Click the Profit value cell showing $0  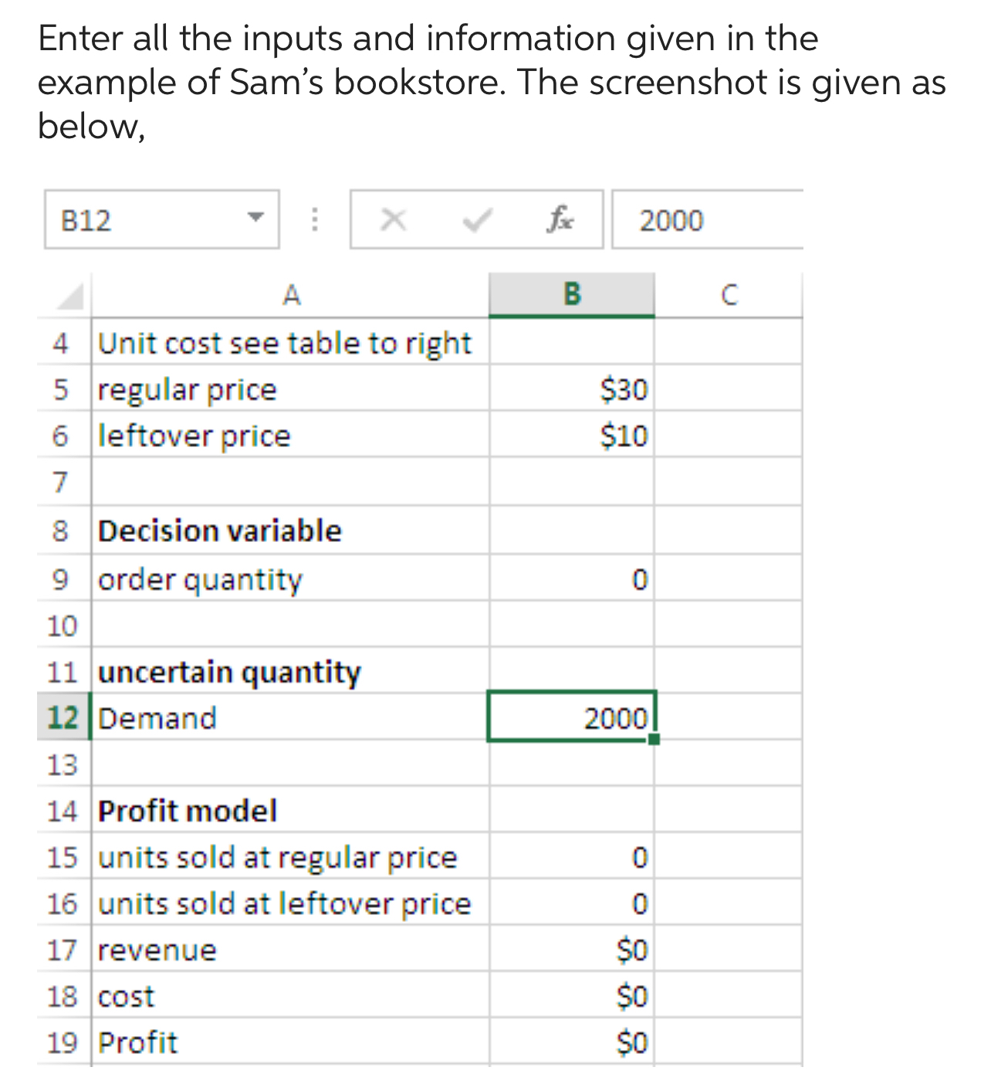click(571, 1042)
